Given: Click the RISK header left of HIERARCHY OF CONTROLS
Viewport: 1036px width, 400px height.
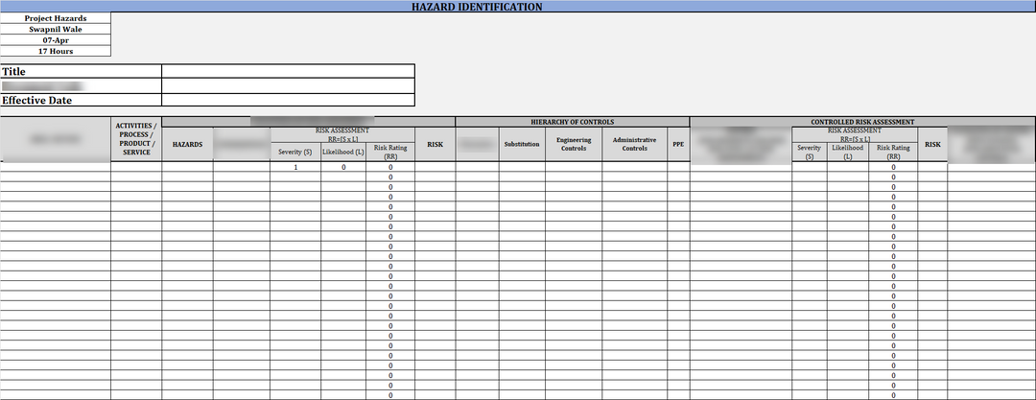Looking at the screenshot, I should [436, 144].
